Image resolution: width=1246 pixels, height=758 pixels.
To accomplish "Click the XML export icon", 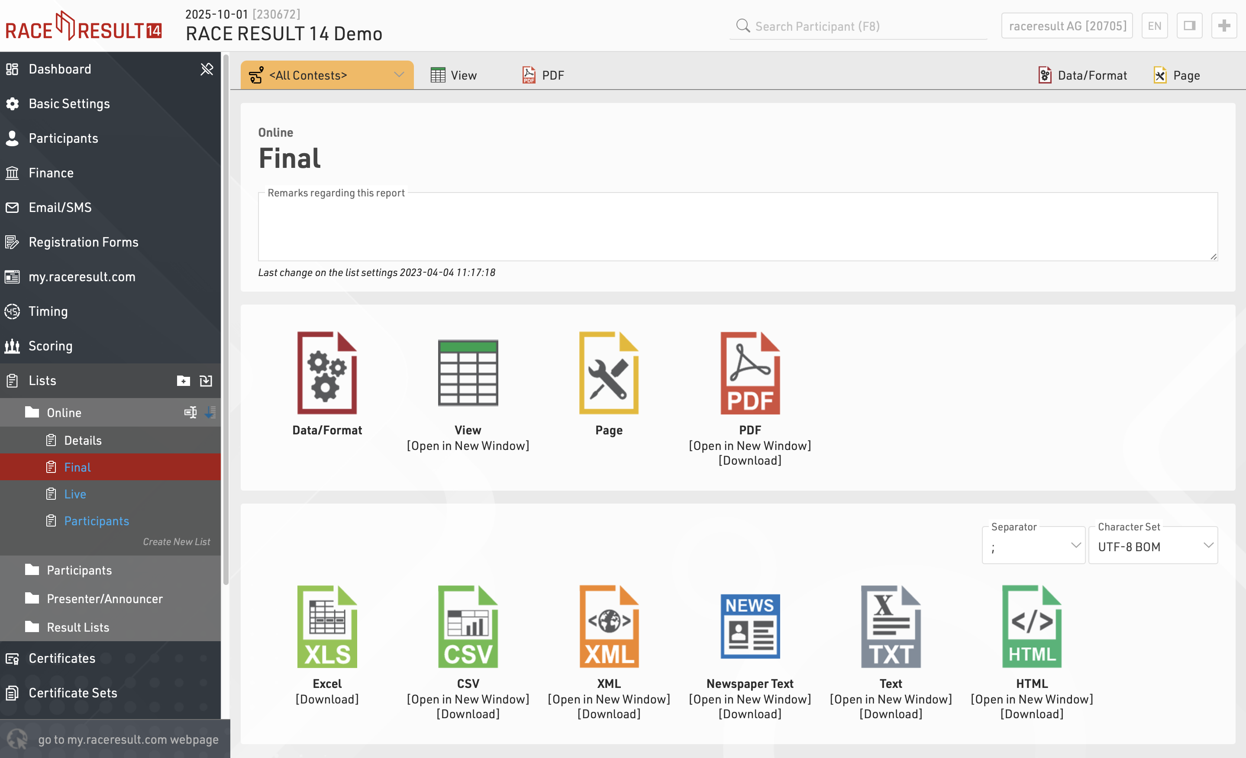I will tap(608, 626).
